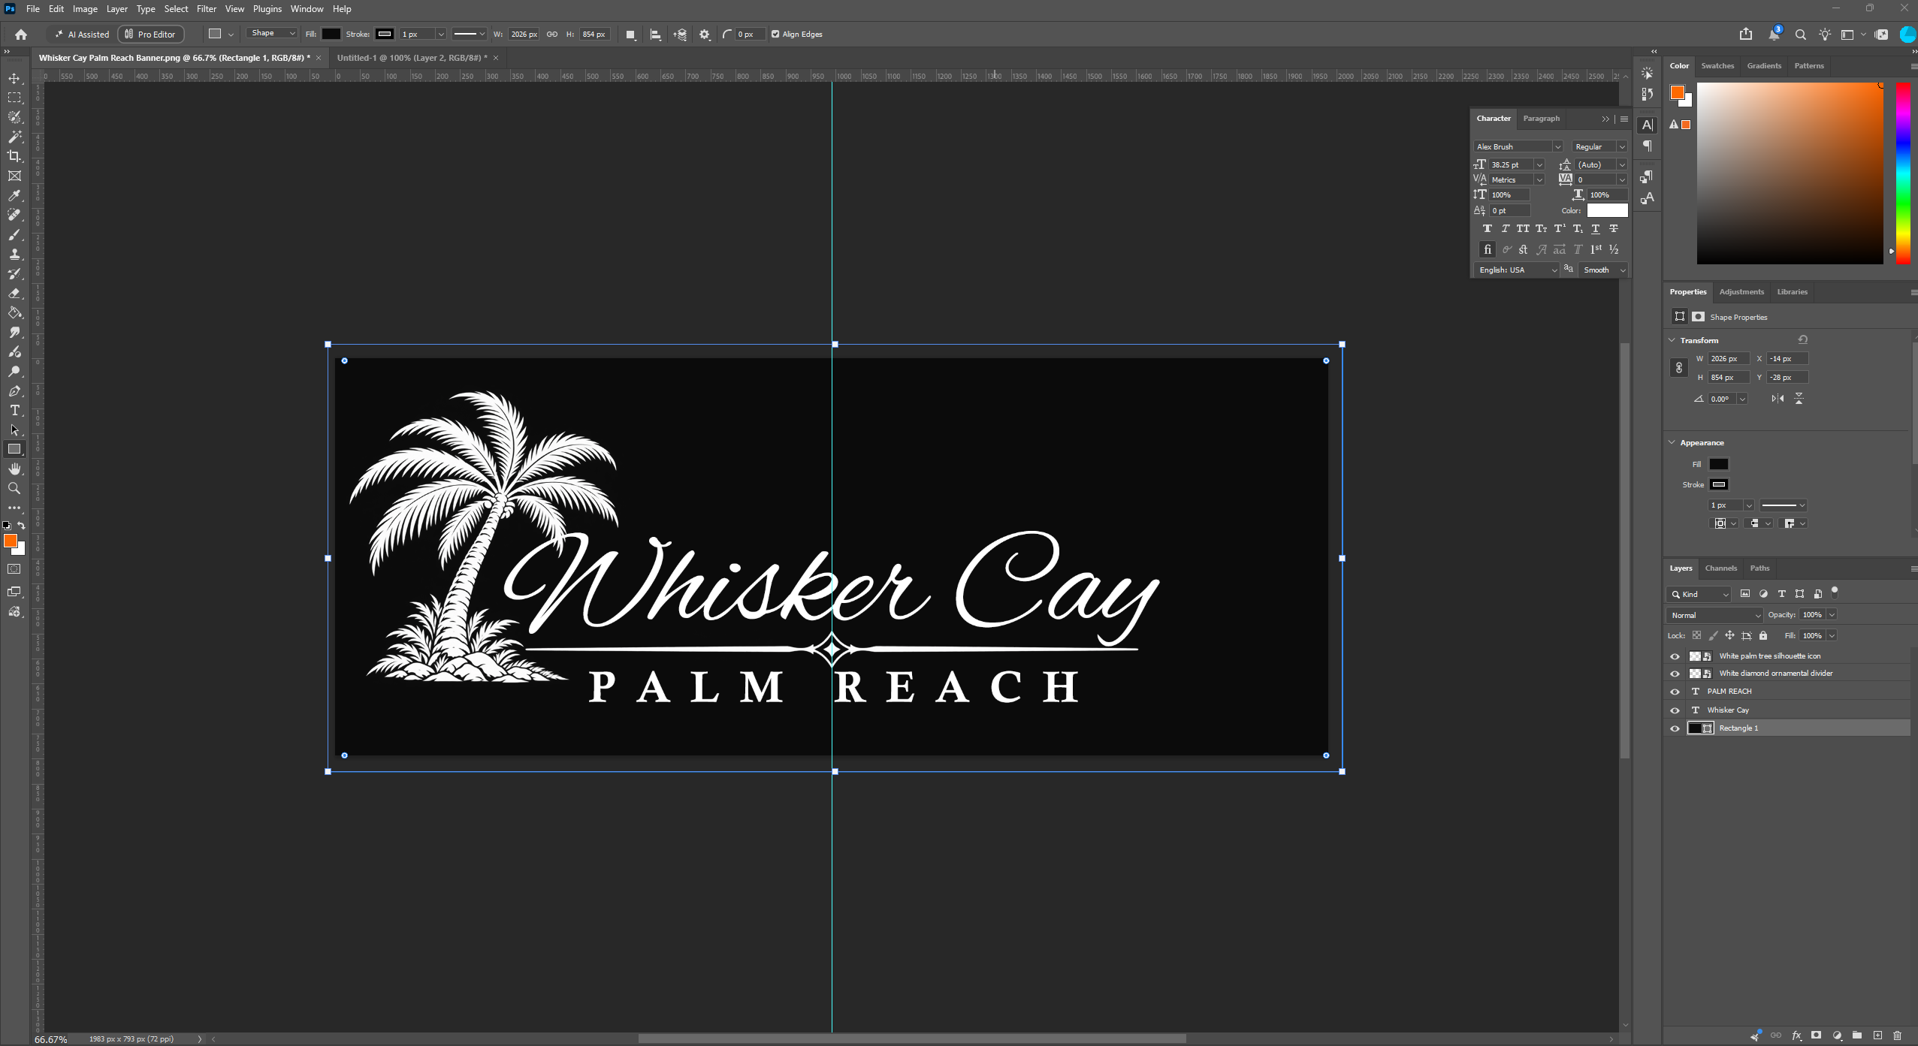Open the Share icon at top right
Image resolution: width=1918 pixels, height=1046 pixels.
[x=1745, y=35]
